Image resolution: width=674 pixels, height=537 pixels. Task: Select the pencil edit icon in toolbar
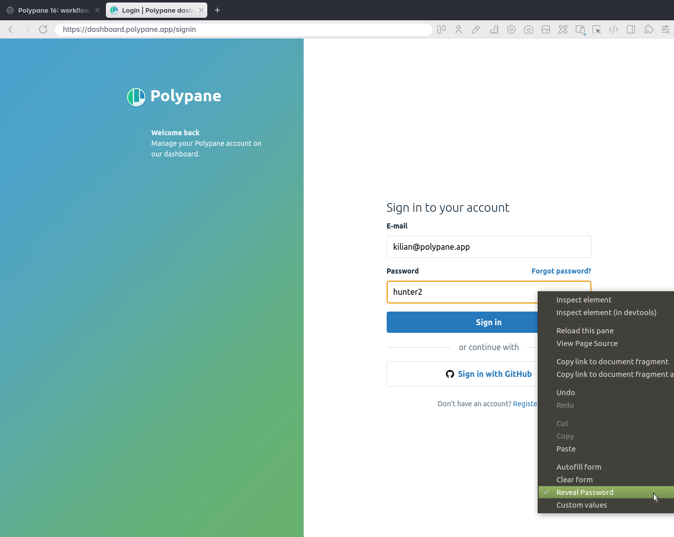point(476,29)
